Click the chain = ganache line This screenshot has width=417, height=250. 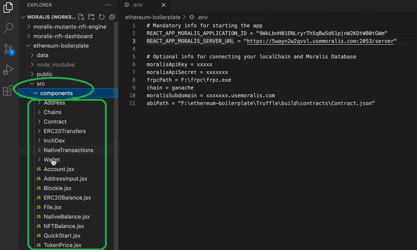[x=170, y=87]
